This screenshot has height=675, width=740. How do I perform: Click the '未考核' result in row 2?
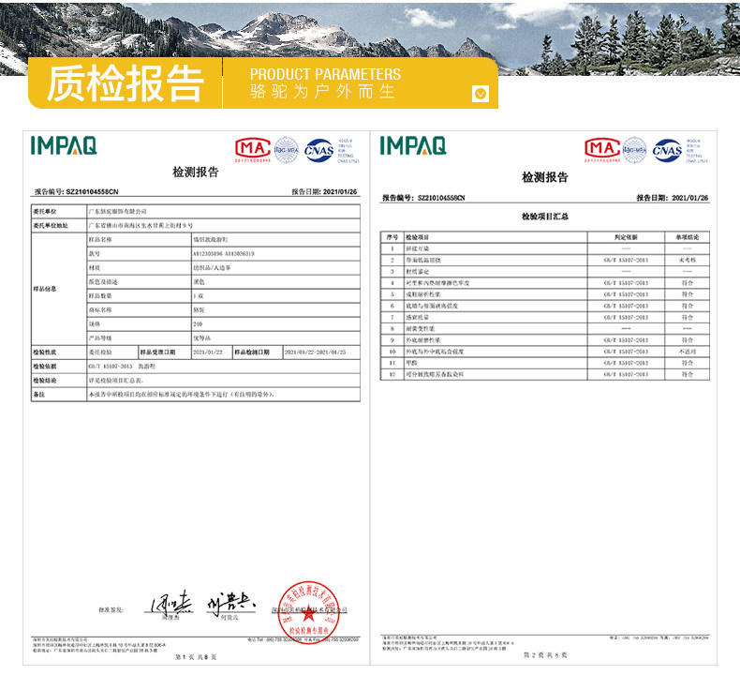[x=688, y=260]
